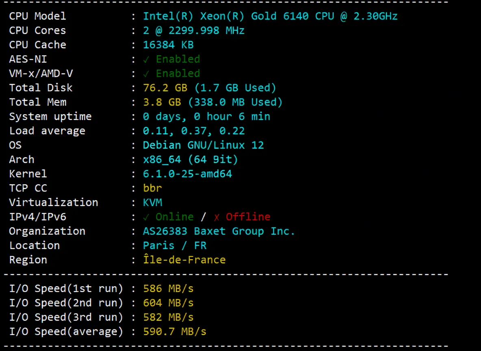Click the TCP CC label
The width and height of the screenshot is (481, 351).
[x=28, y=188]
